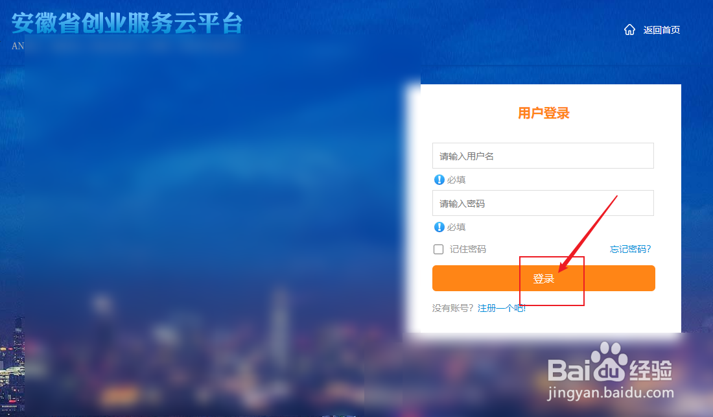Click the 用户登录 heading
This screenshot has height=417, width=713.
(543, 113)
